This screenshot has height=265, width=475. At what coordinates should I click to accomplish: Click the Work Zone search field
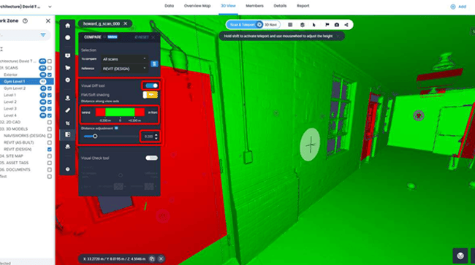[x=19, y=35]
